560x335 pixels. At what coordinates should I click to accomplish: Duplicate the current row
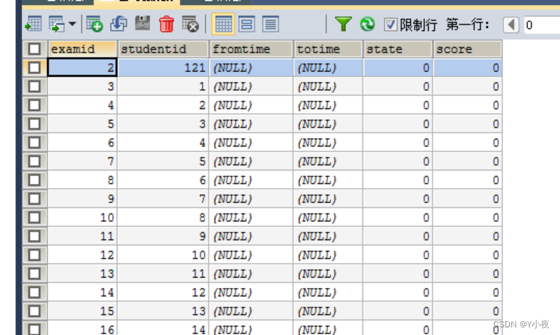[x=119, y=24]
